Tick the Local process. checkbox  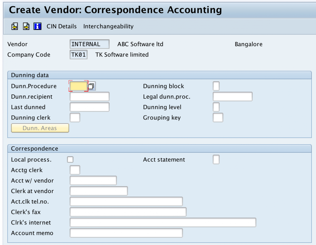(70, 159)
